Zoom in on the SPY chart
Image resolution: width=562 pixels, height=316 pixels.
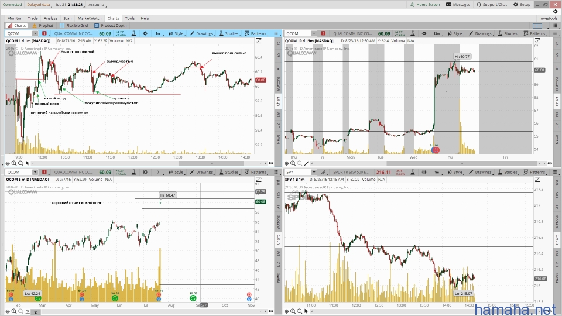coord(293,311)
